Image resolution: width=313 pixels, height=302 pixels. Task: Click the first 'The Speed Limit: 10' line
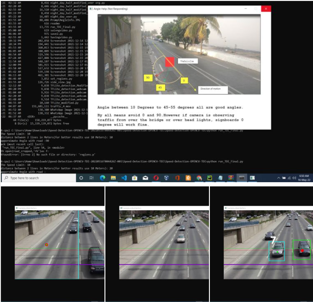15,134
